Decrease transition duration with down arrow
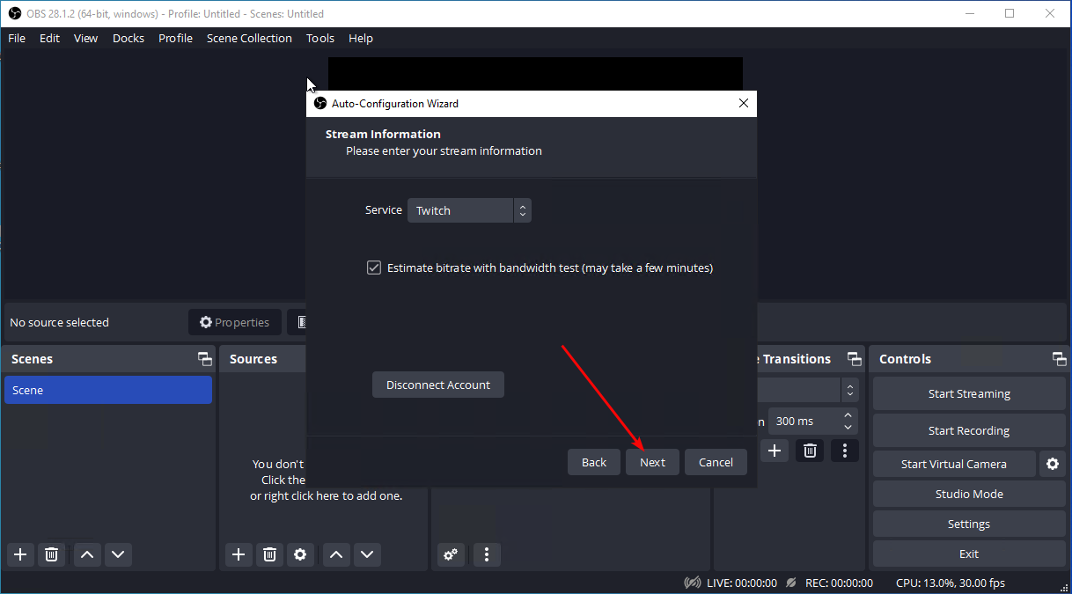The height and width of the screenshot is (594, 1072). (848, 427)
